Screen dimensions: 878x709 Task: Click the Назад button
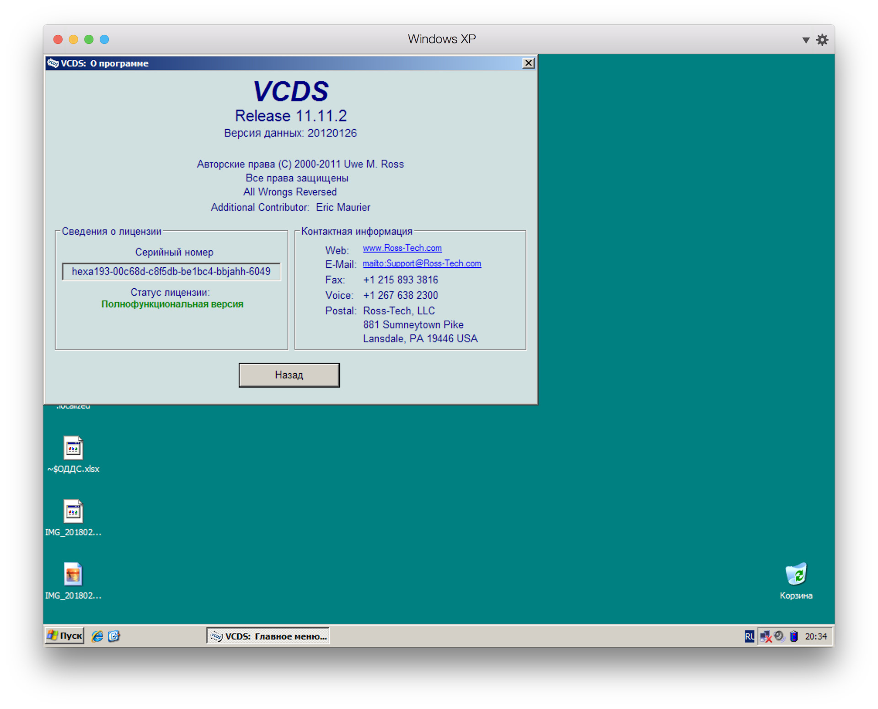coord(289,375)
